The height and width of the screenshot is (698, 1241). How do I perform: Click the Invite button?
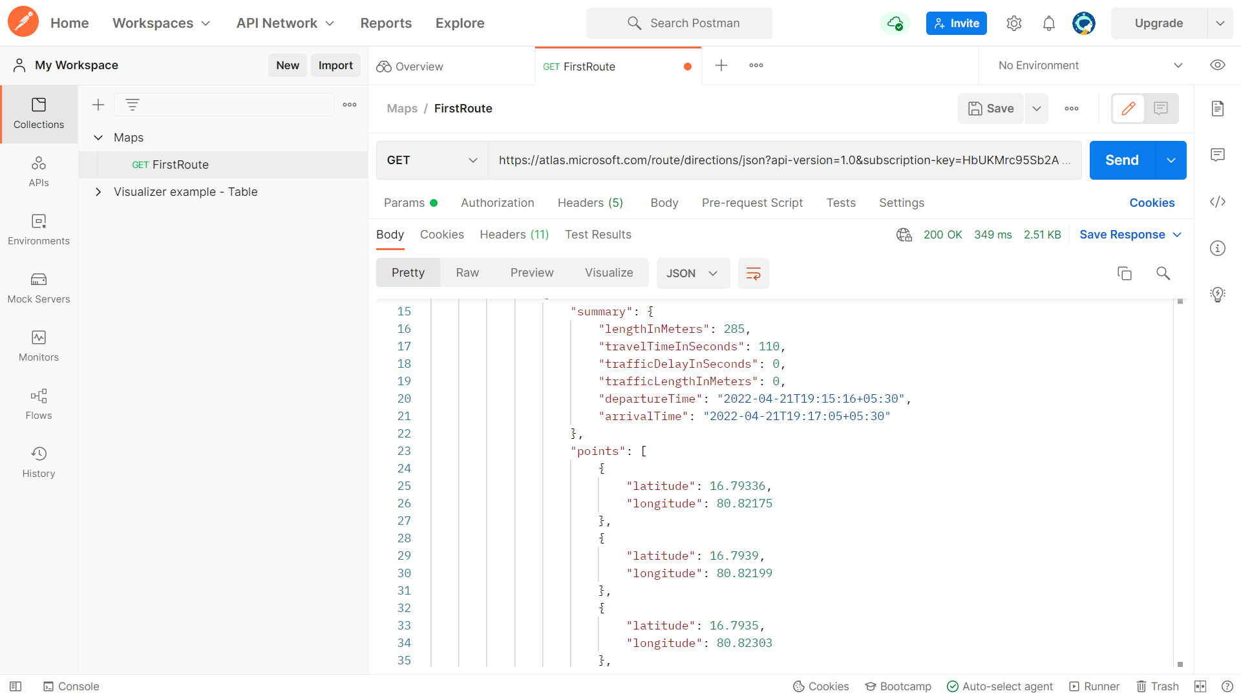pyautogui.click(x=957, y=23)
